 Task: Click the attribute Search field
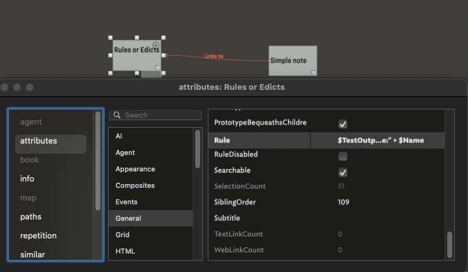point(155,115)
